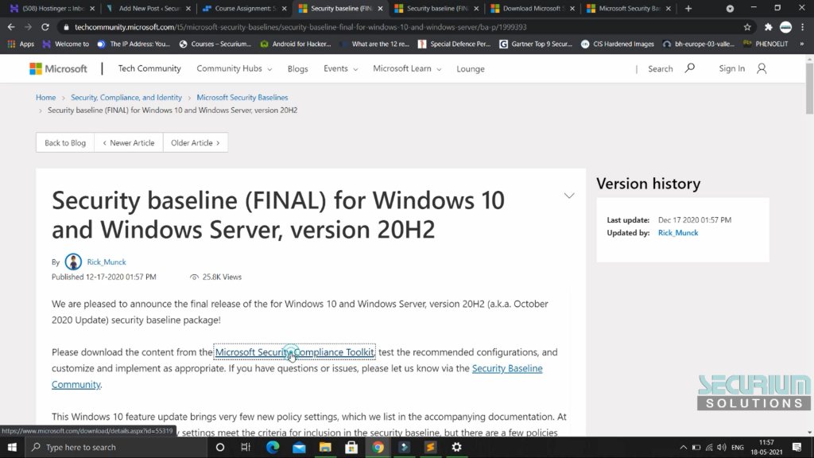Click the Sign In user icon
This screenshot has width=814, height=458.
(x=762, y=68)
